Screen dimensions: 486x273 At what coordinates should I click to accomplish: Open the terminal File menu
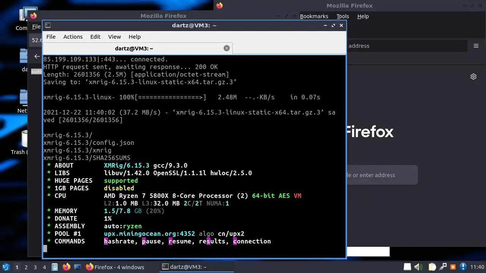pos(51,37)
